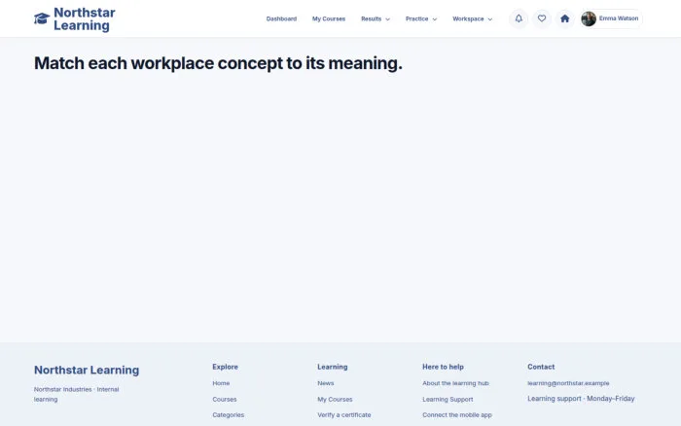Click the Learning footer heading
Screen dimensions: 681x426
pos(333,367)
